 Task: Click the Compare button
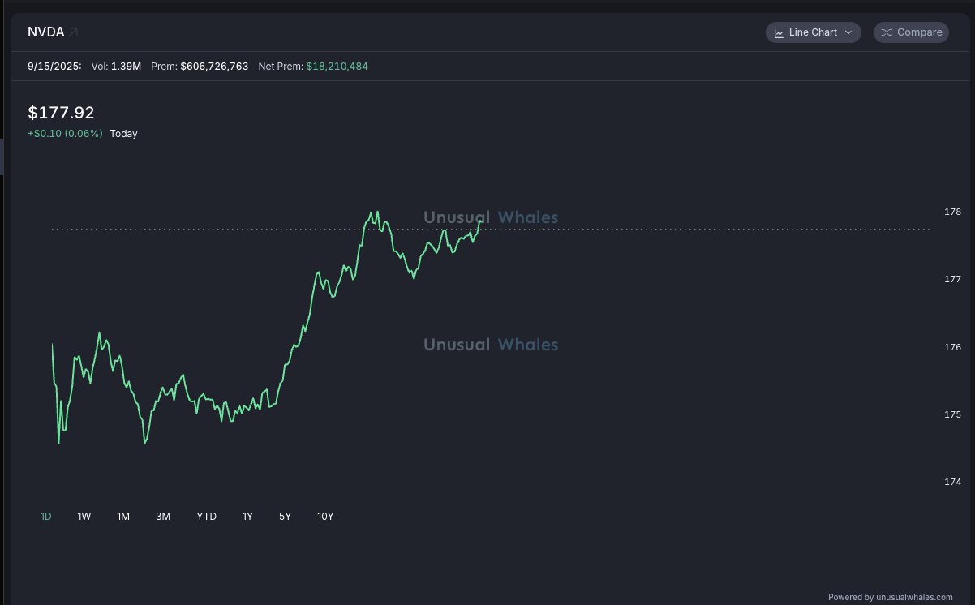[911, 32]
